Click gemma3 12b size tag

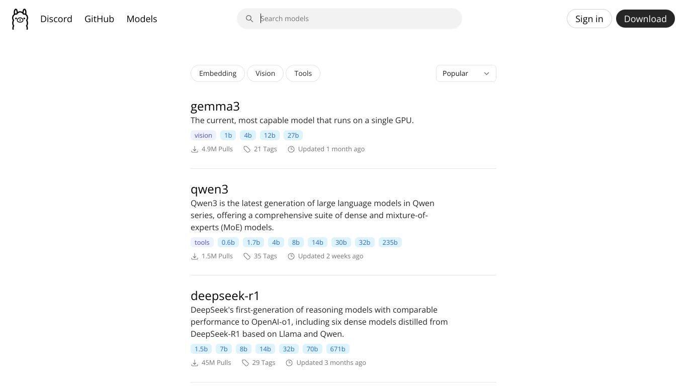[270, 135]
